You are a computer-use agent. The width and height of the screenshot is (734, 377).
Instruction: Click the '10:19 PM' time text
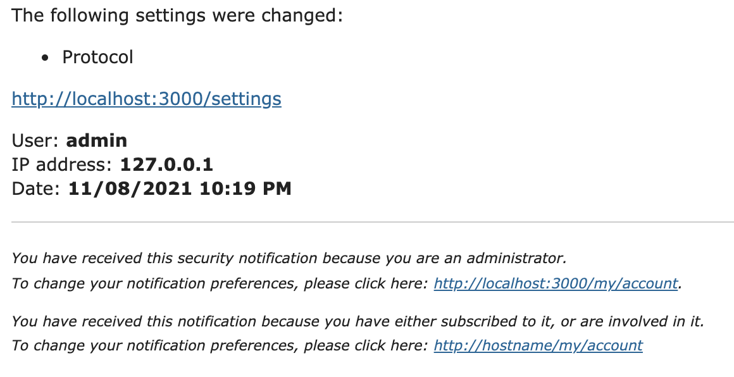(246, 188)
